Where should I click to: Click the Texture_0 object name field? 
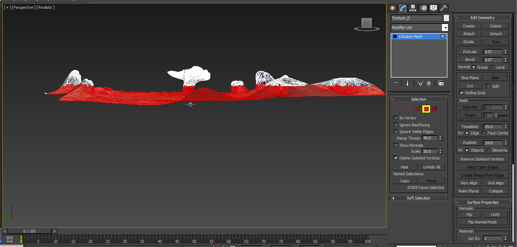[x=416, y=18]
